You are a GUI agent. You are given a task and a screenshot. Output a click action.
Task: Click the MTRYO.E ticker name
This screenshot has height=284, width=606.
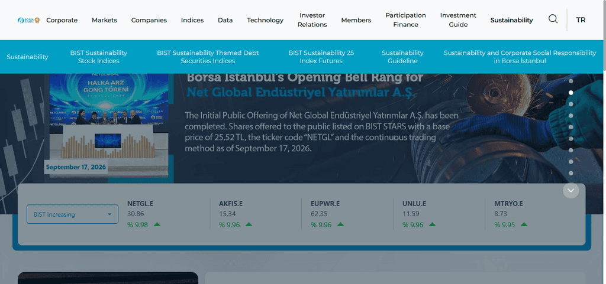[x=508, y=204]
